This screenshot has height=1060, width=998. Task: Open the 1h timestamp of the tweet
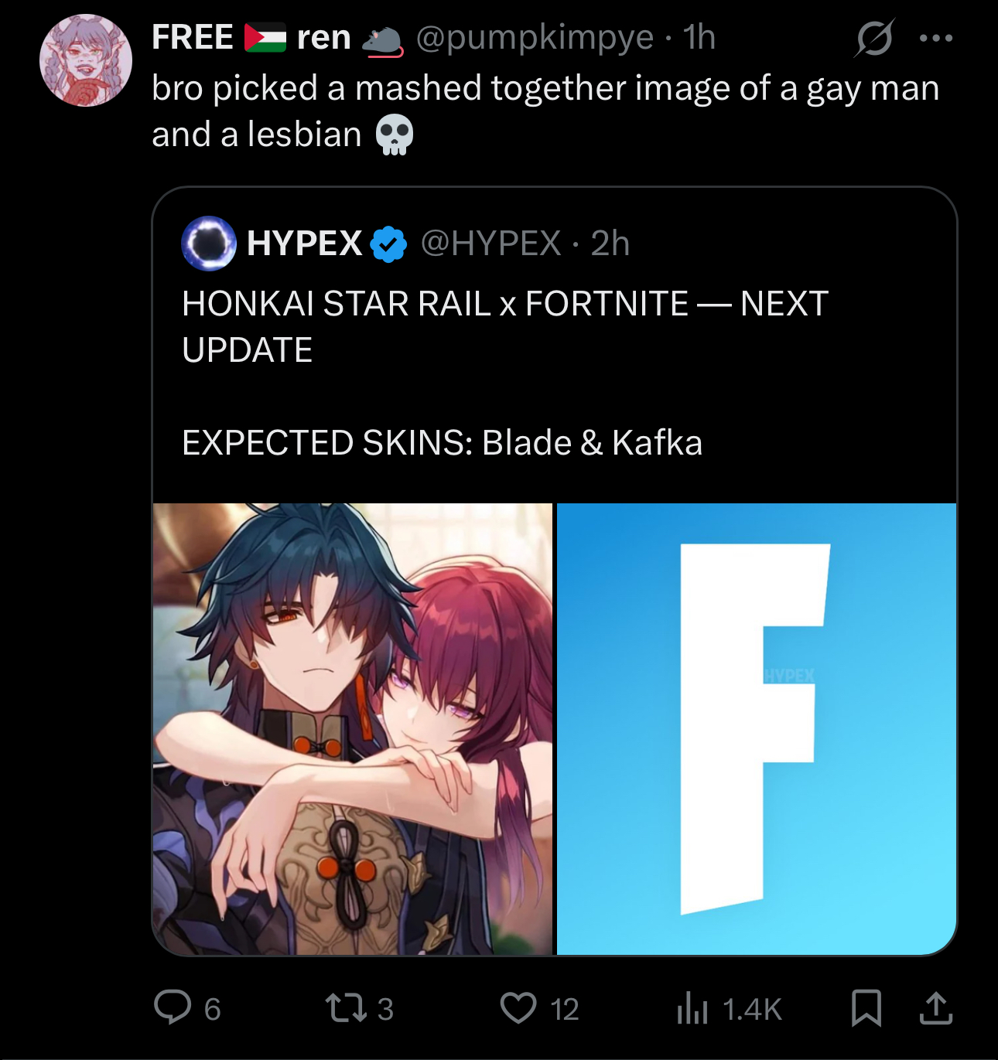pyautogui.click(x=699, y=37)
